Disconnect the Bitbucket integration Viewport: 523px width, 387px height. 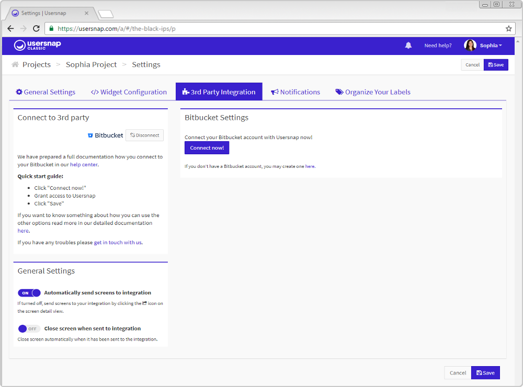click(144, 135)
